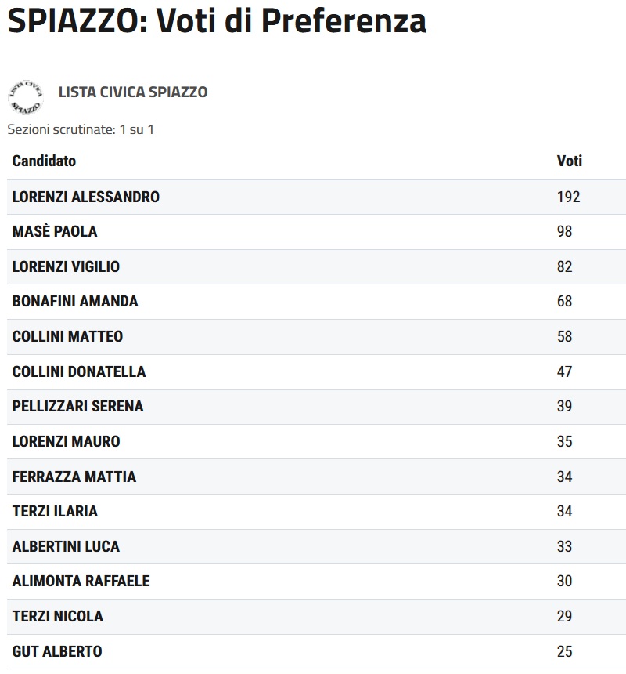Screen dimensions: 626x674
Task: Click on LORENZI VIGILIO candidate name
Action: coord(66,266)
